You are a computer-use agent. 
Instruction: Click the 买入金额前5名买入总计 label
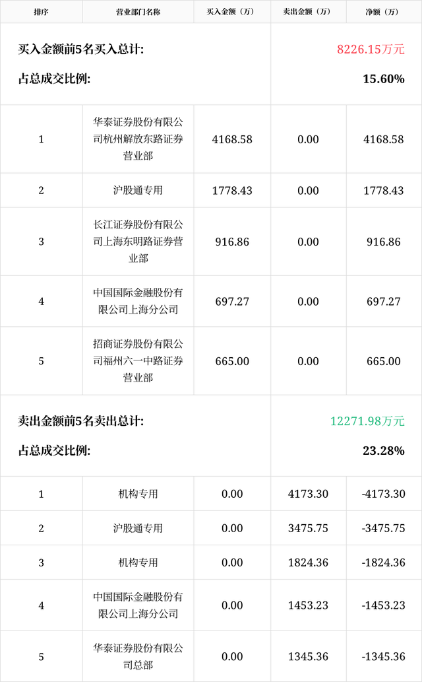coord(81,50)
